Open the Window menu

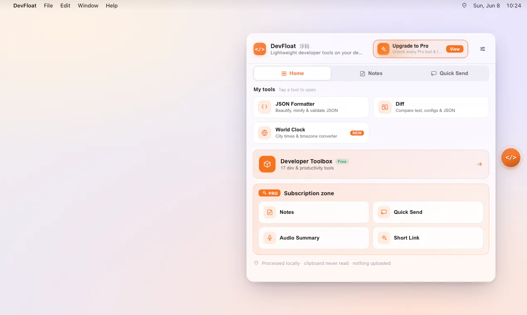88,6
